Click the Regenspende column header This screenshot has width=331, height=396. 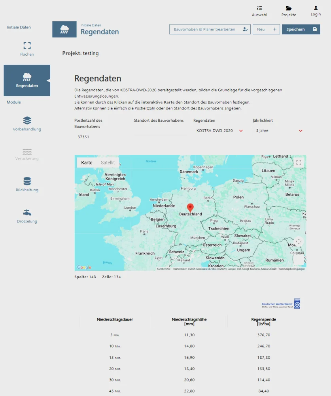click(x=263, y=321)
